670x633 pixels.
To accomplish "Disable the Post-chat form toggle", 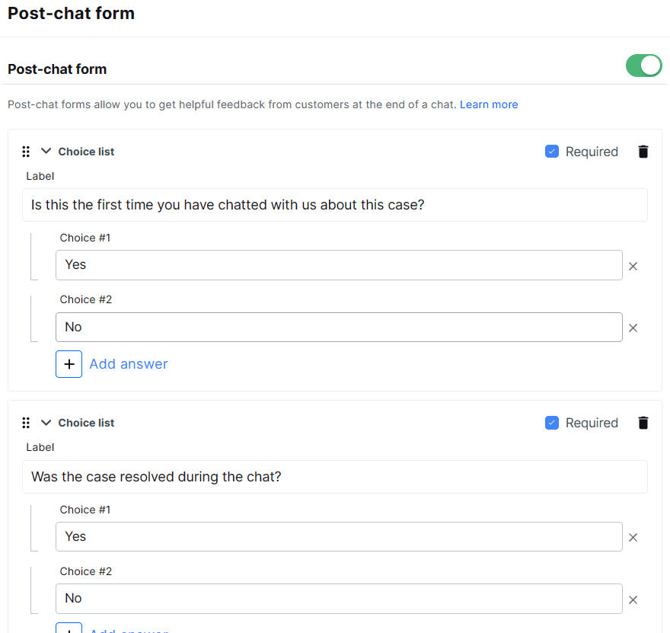I will point(643,66).
